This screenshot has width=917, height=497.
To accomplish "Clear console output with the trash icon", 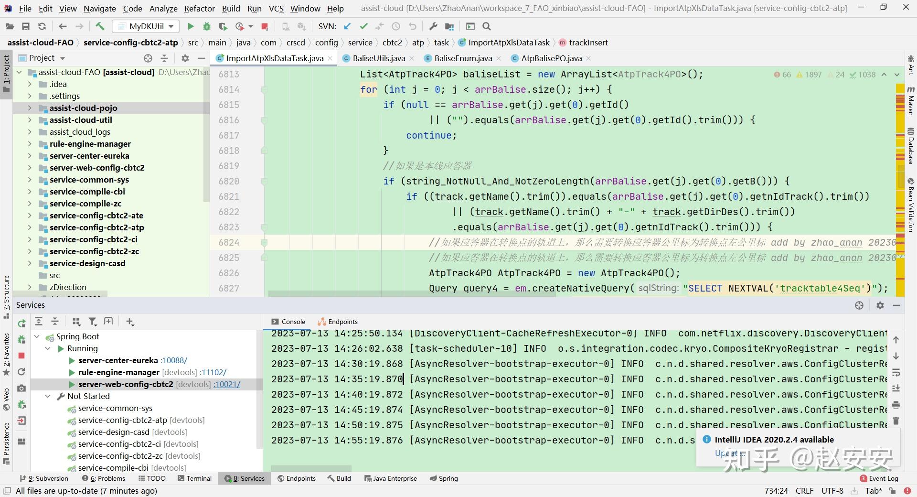I will [896, 421].
